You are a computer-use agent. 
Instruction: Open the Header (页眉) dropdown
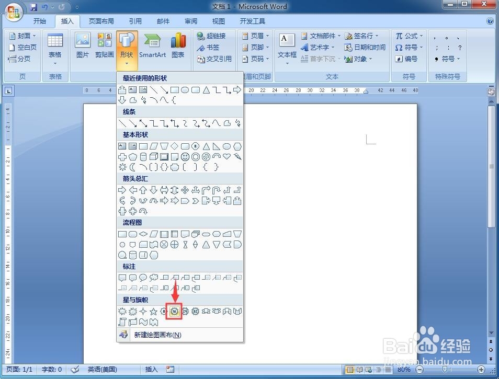point(256,36)
